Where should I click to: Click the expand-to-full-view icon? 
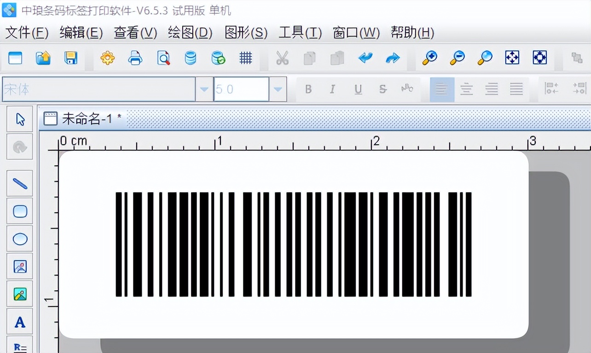tap(539, 58)
